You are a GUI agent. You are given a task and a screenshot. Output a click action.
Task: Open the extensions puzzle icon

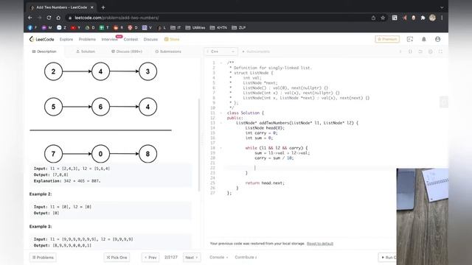coord(423,18)
